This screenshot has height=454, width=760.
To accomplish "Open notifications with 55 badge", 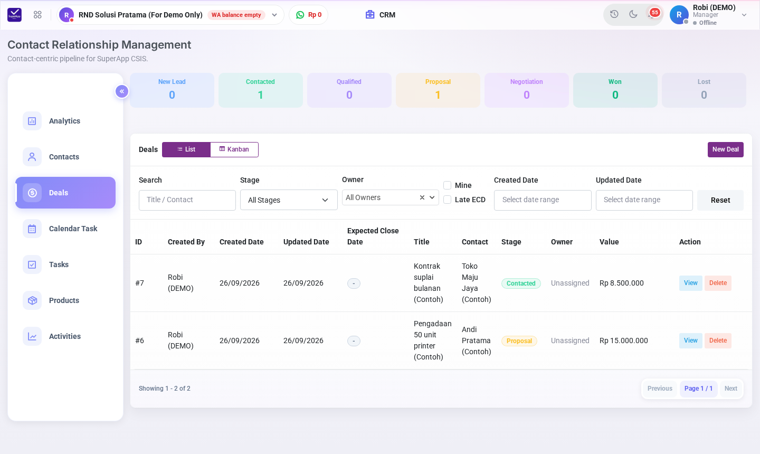I will [653, 14].
